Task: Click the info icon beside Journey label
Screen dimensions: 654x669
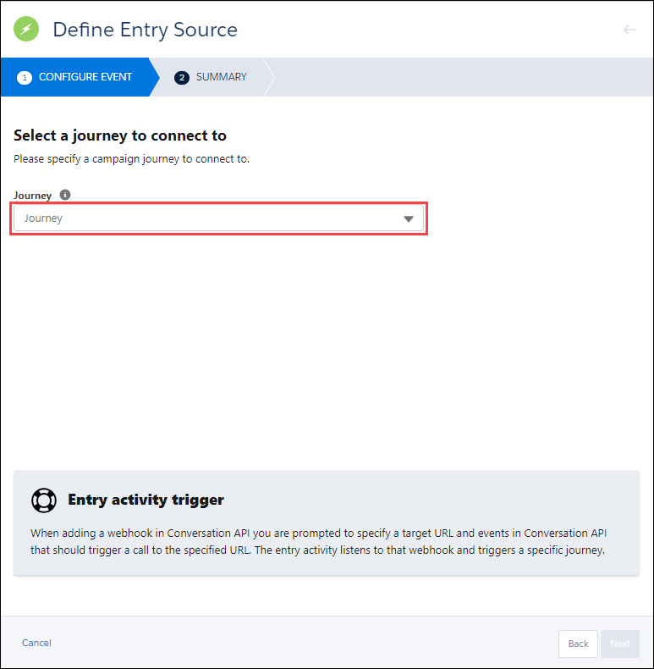Action: [65, 195]
